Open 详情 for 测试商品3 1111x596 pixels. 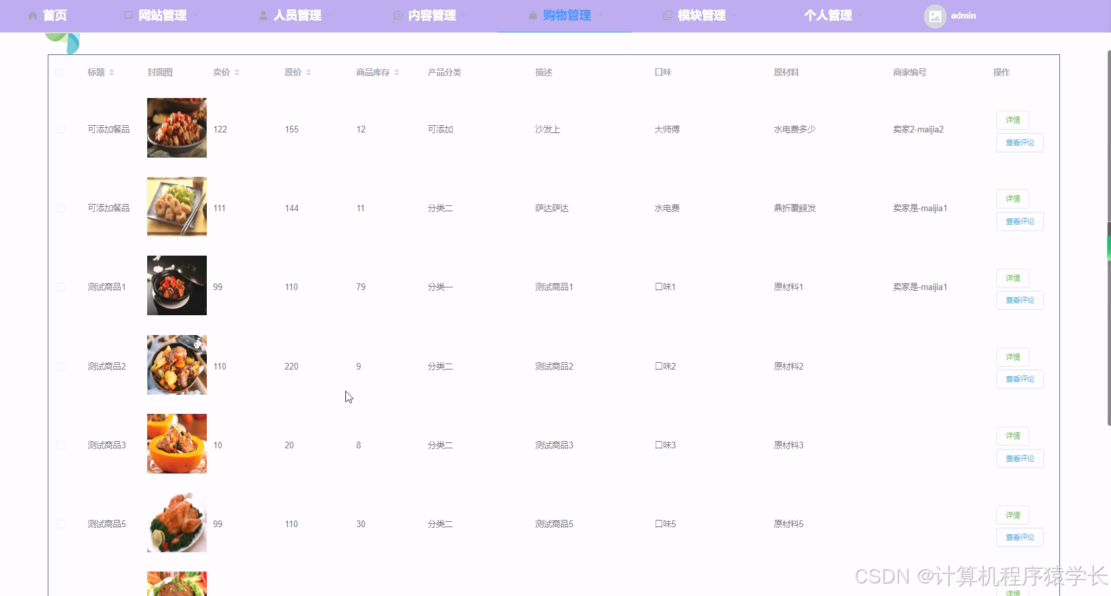(1012, 436)
